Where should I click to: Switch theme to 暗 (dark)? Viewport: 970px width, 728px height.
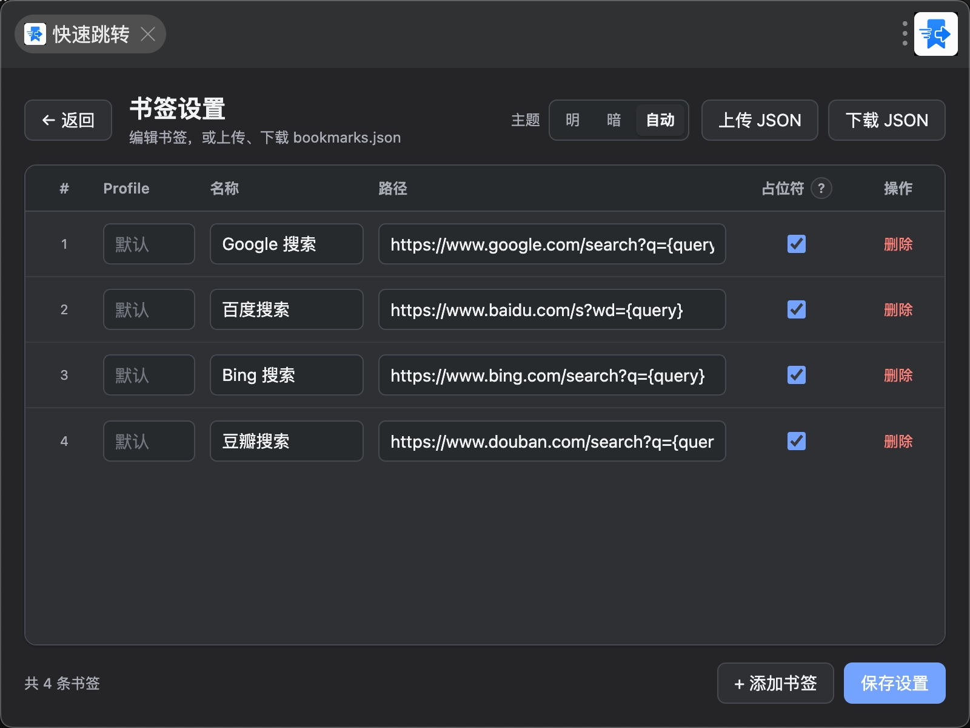tap(614, 120)
